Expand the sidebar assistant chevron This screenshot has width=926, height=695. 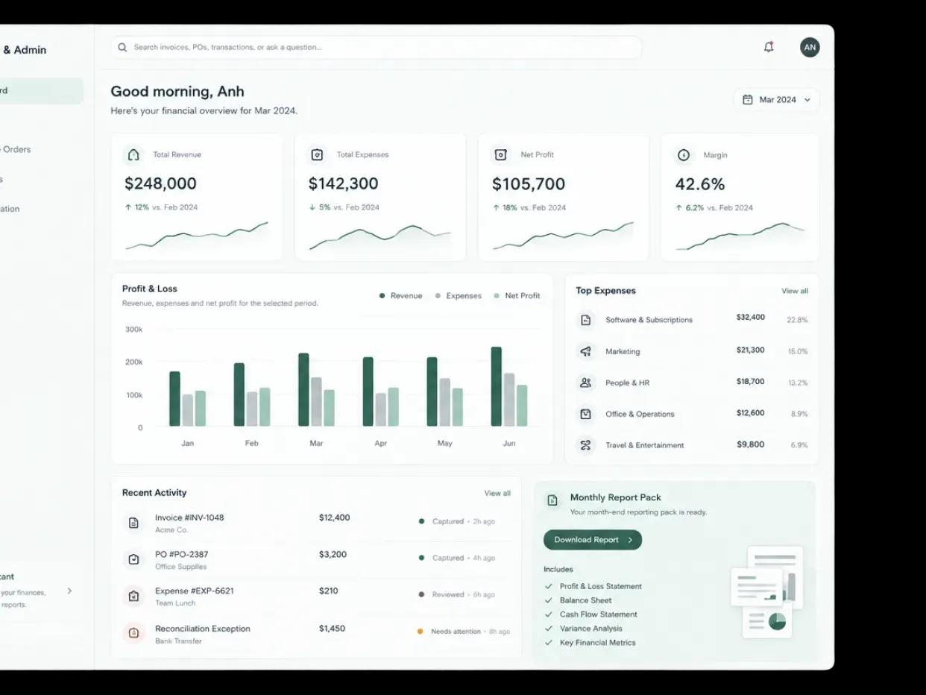coord(69,591)
